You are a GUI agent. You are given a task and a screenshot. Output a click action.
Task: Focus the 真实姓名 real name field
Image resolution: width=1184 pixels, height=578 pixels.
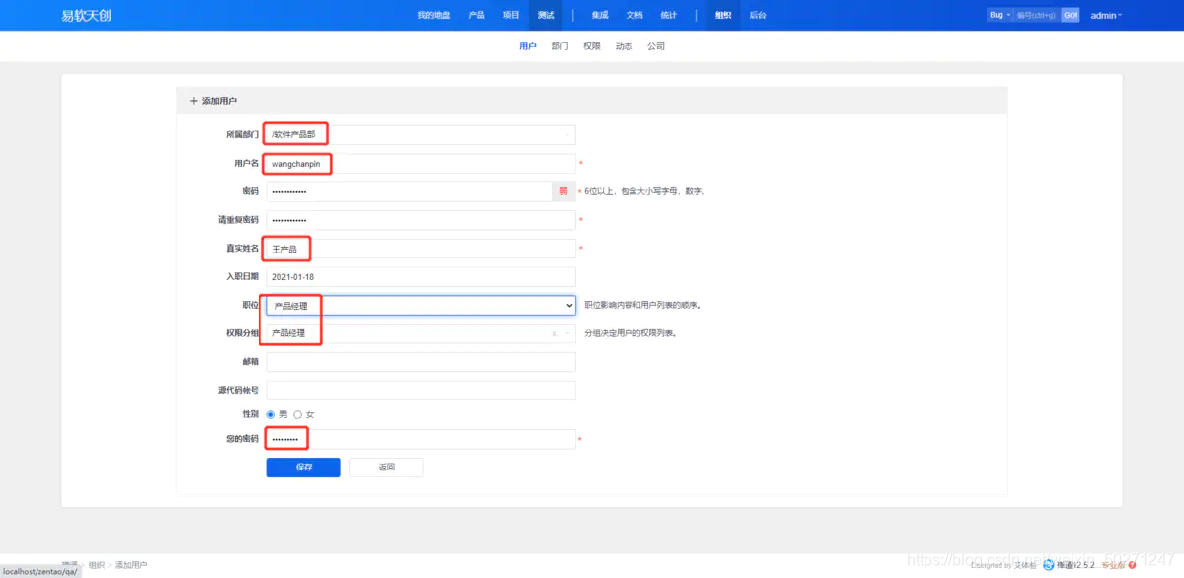click(x=421, y=249)
